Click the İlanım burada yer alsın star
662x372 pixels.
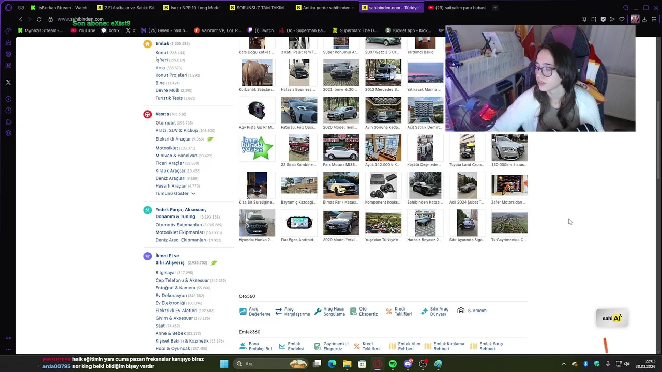(x=257, y=148)
